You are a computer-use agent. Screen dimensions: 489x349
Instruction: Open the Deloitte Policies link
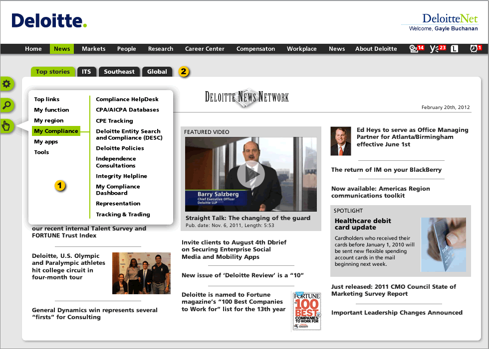click(120, 148)
